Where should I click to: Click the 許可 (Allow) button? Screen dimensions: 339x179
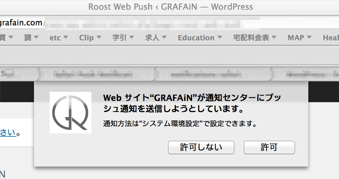tap(269, 147)
